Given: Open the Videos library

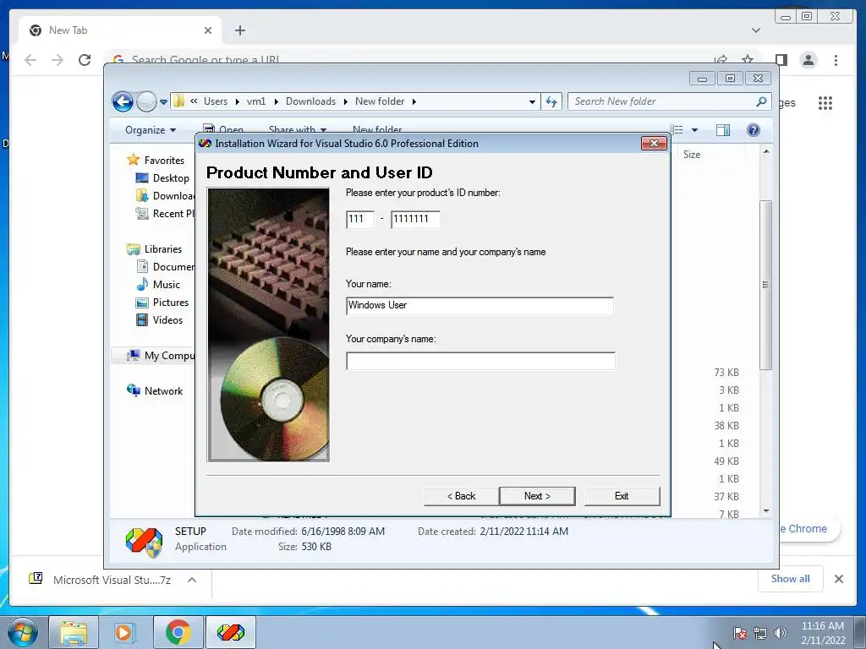Looking at the screenshot, I should (x=159, y=320).
